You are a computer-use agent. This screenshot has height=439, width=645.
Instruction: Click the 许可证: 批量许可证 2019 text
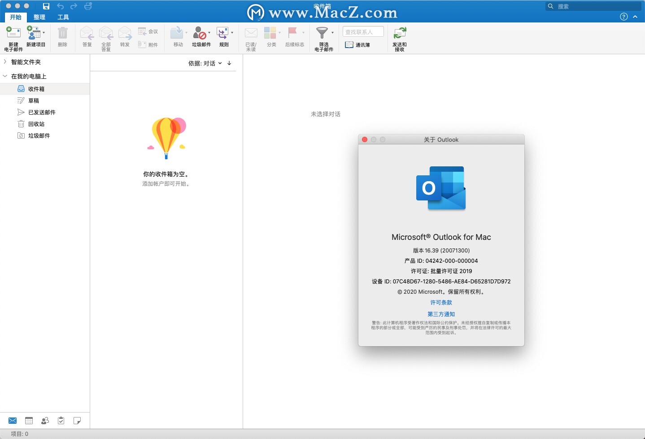[441, 271]
